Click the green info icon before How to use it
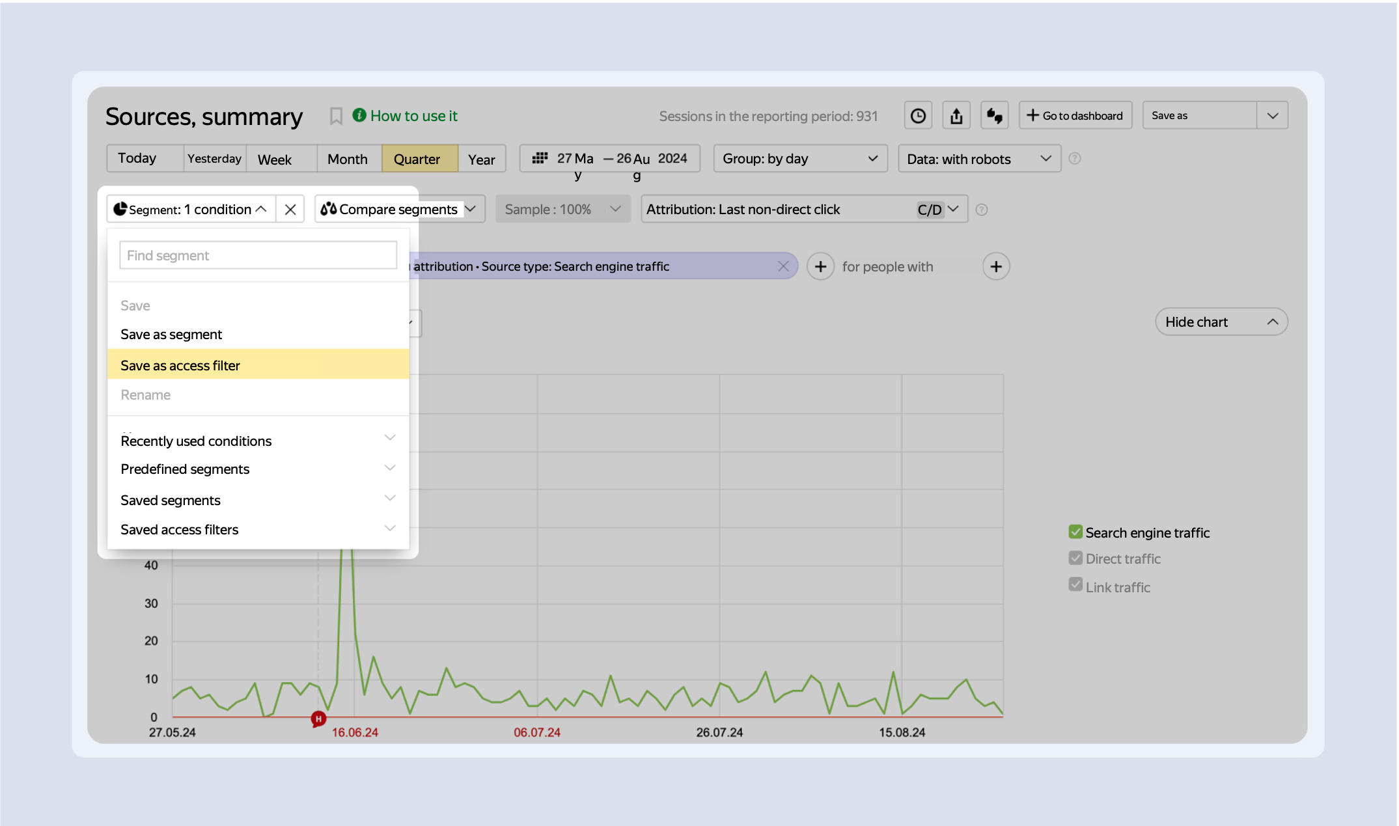Image resolution: width=1399 pixels, height=826 pixels. (x=359, y=115)
